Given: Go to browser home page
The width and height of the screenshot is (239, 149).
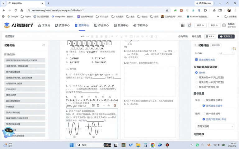Looking at the screenshot, I should coord(22,10).
